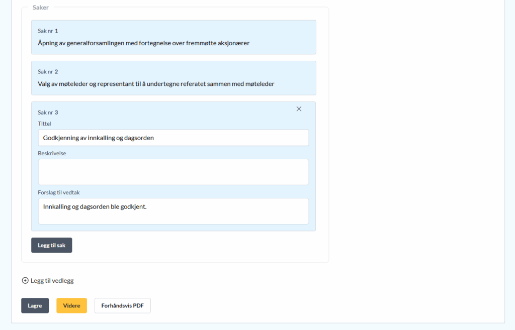Image resolution: width=515 pixels, height=330 pixels.
Task: Add a new item with Legg til sak
Action: pyautogui.click(x=51, y=245)
